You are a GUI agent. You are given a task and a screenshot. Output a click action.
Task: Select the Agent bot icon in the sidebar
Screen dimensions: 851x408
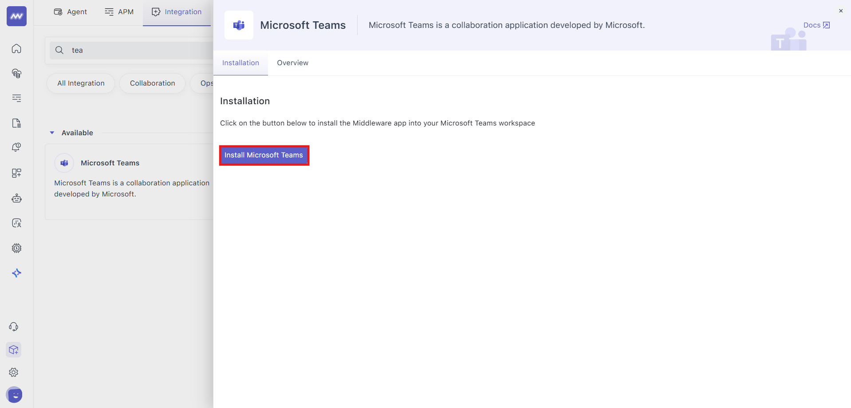[x=16, y=198]
